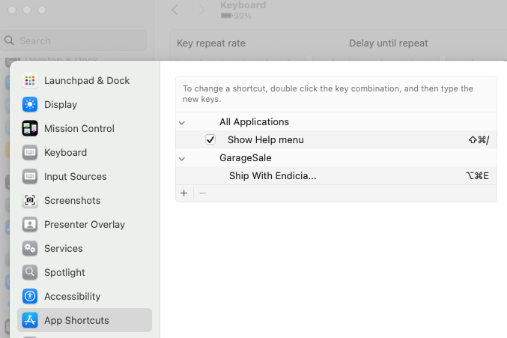Choose App Shortcuts in the sidebar

point(76,320)
